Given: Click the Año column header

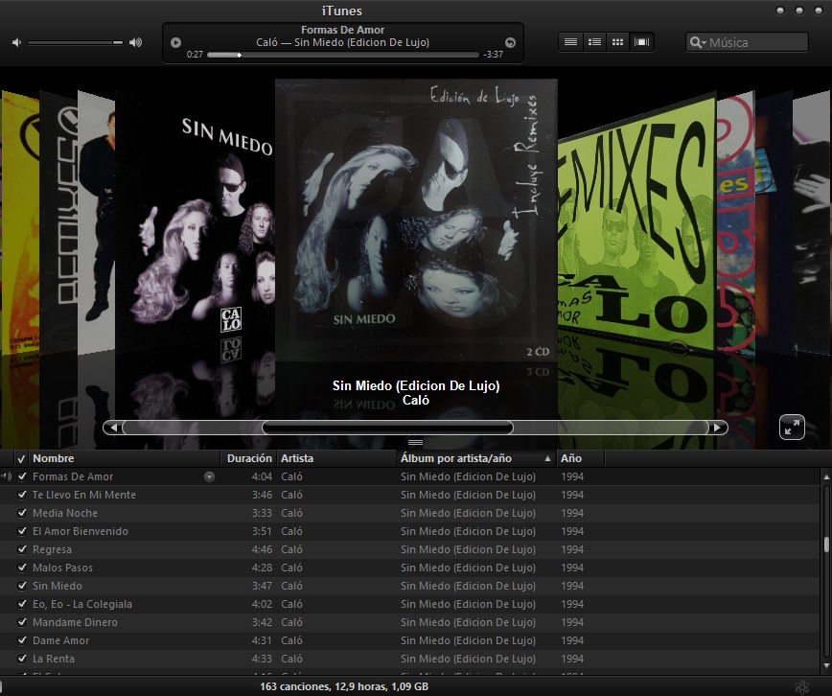Looking at the screenshot, I should (572, 458).
